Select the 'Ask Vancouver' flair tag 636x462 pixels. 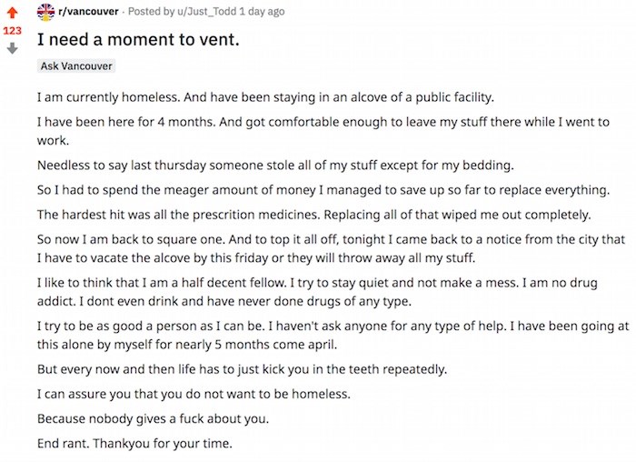(76, 65)
